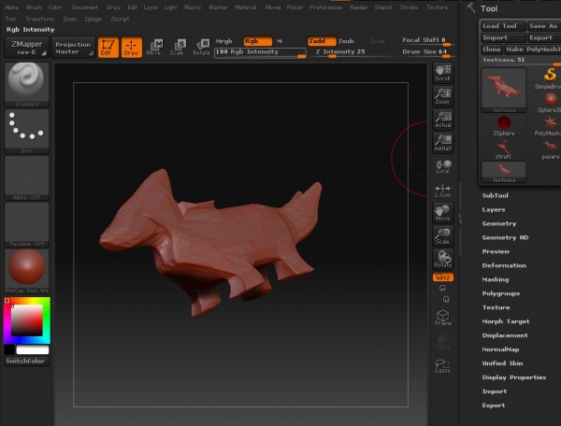Select the pasare tool thumbnail
The width and height of the screenshot is (561, 426).
pos(550,149)
